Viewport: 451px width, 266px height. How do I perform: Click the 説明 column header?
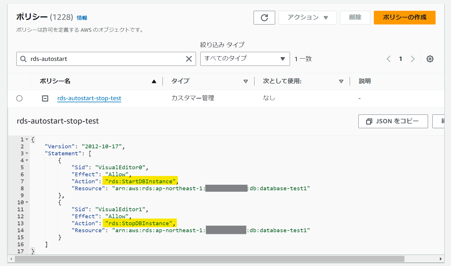tap(365, 81)
